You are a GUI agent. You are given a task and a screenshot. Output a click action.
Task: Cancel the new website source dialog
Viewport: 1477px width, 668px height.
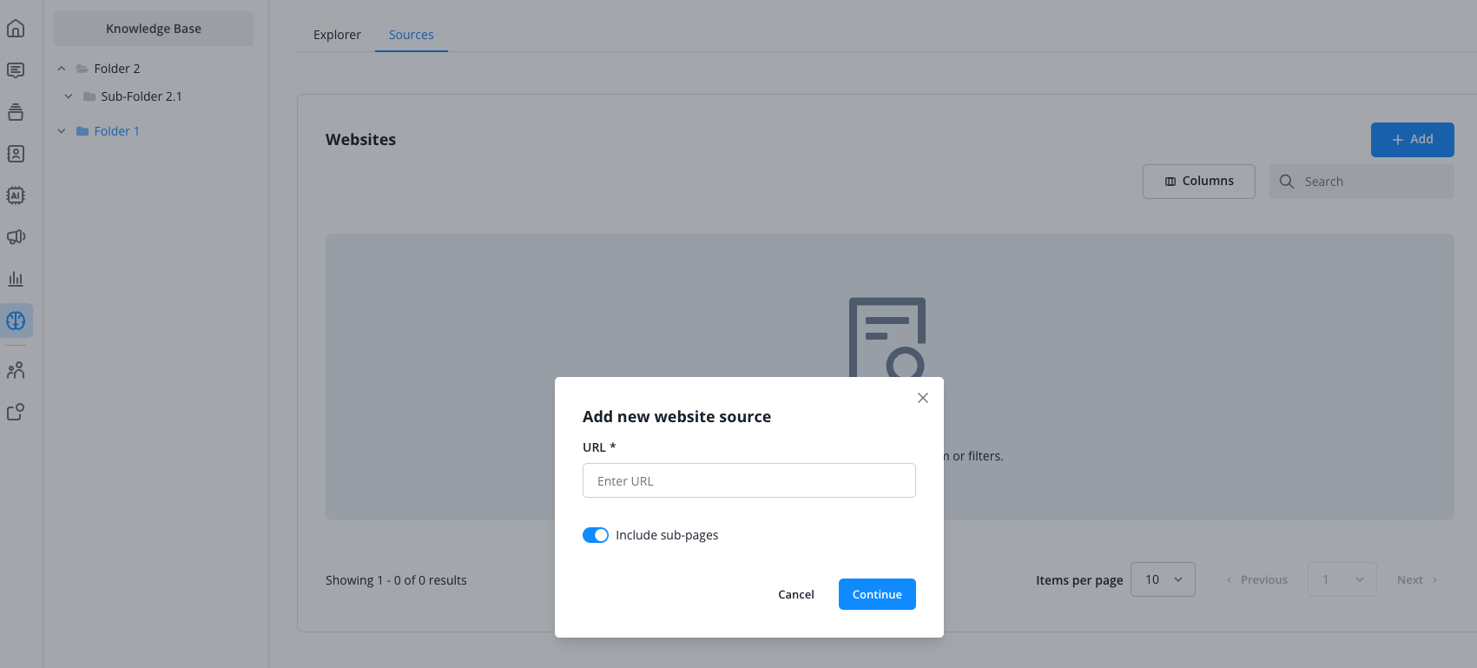click(x=796, y=594)
